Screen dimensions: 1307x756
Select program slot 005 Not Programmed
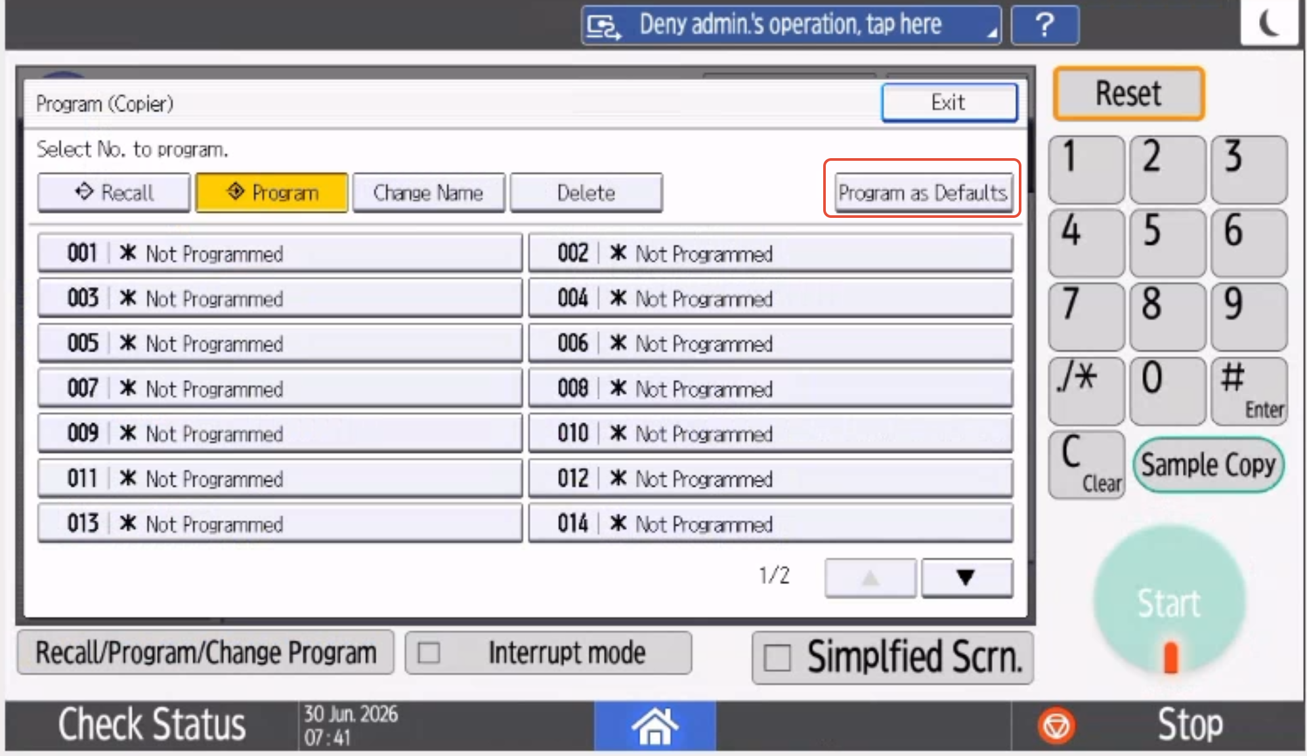tap(280, 343)
